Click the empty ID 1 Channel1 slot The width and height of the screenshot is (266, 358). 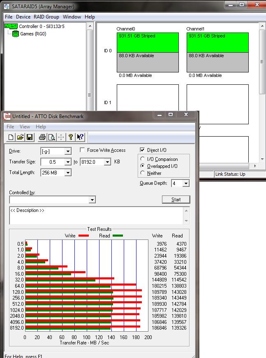click(217, 105)
